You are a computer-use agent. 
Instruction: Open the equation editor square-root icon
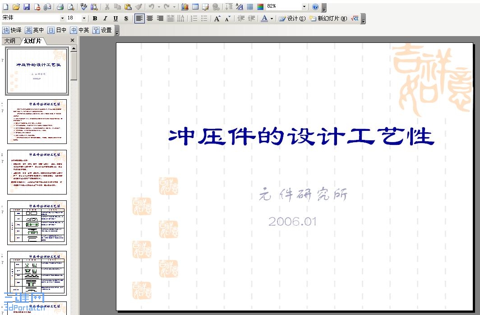pyautogui.click(x=355, y=19)
